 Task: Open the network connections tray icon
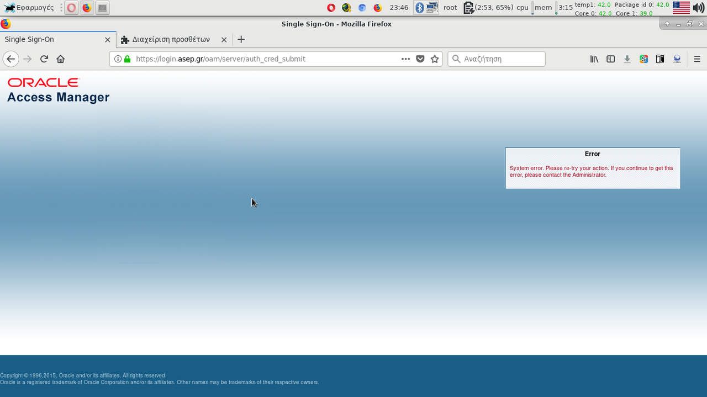pos(432,8)
